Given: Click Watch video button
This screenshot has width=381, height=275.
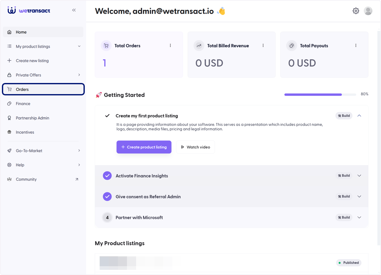Looking at the screenshot, I should point(196,147).
